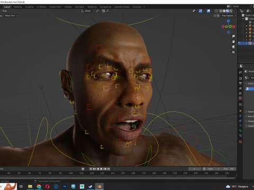Play animation in reverse
The width and height of the screenshot is (254, 190).
[x=98, y=169]
